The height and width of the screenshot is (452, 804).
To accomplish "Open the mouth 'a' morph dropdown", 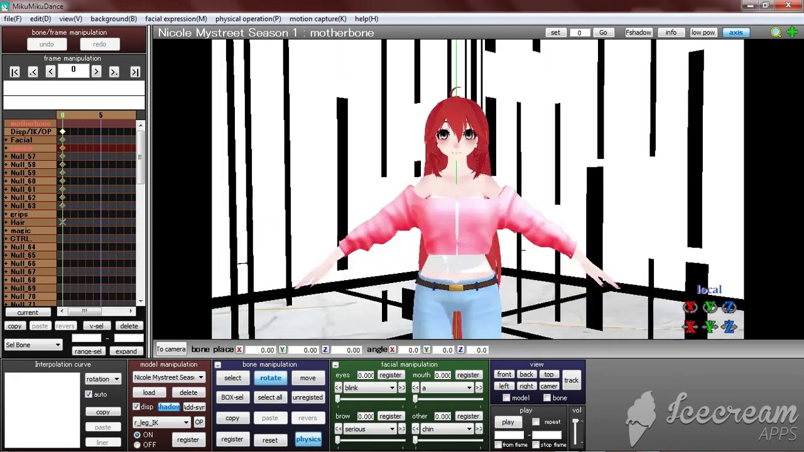I will [447, 388].
